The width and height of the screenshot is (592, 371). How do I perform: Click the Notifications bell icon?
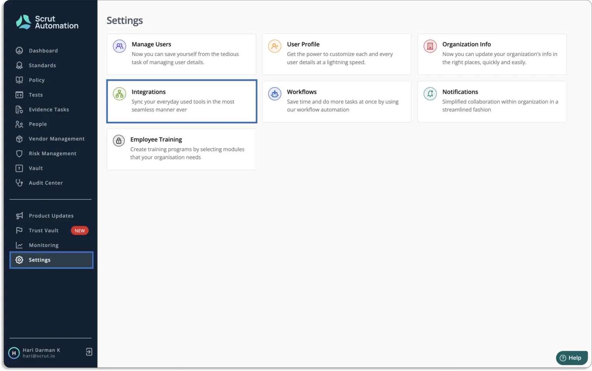click(430, 94)
